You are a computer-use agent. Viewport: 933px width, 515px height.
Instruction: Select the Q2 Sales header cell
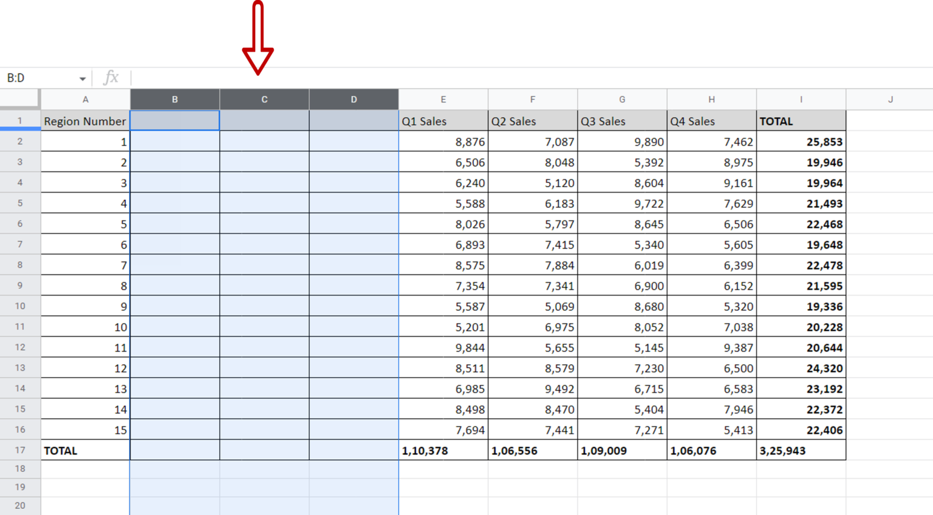pyautogui.click(x=532, y=120)
